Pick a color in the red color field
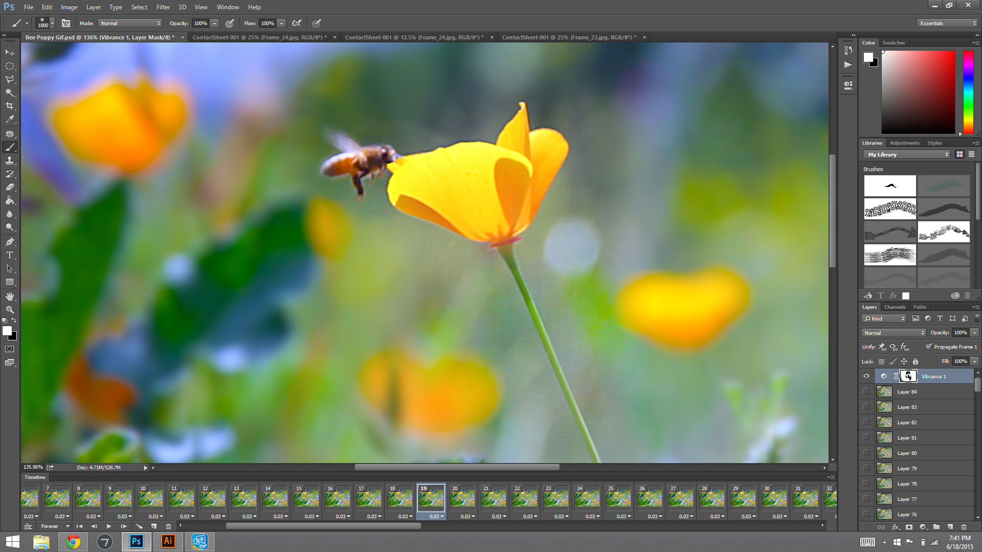The width and height of the screenshot is (982, 552). tap(918, 92)
